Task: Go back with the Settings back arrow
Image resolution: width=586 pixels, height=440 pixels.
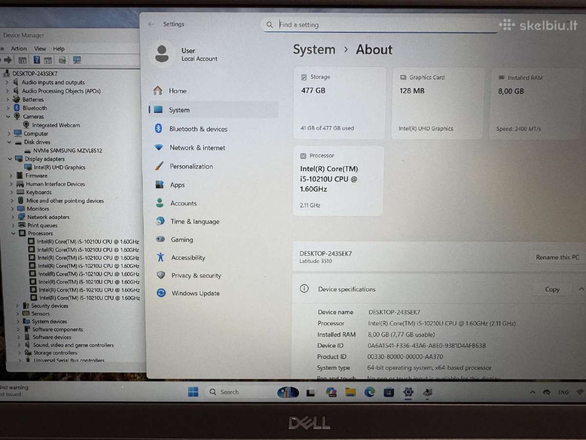Action: click(x=151, y=24)
